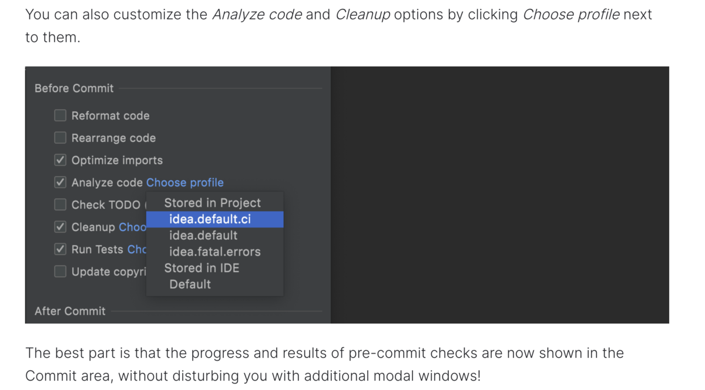Uncheck the Cleanup checkbox
Viewport: 705px width, 390px height.
coord(60,227)
